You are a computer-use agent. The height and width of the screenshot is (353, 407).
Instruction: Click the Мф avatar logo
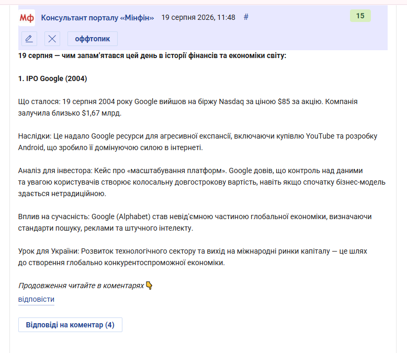point(27,18)
